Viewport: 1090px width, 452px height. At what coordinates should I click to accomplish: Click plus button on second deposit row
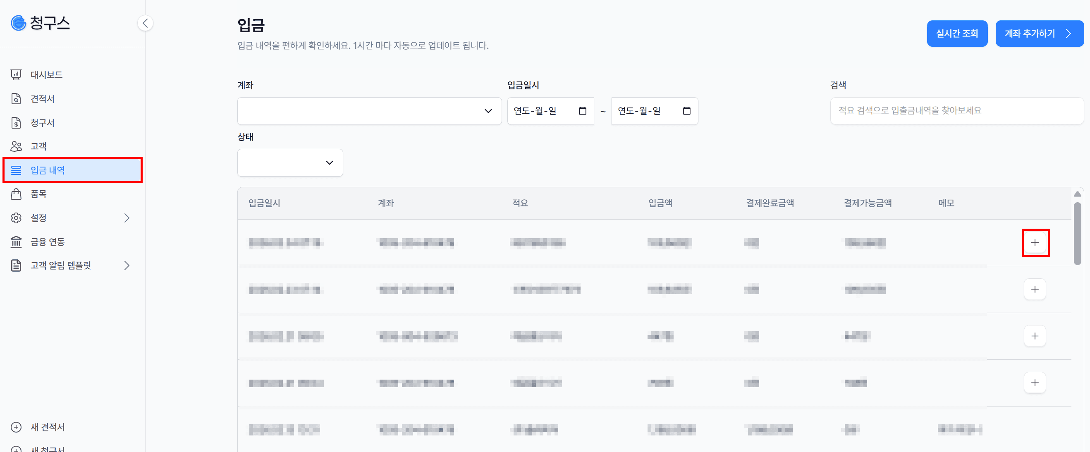coord(1035,289)
